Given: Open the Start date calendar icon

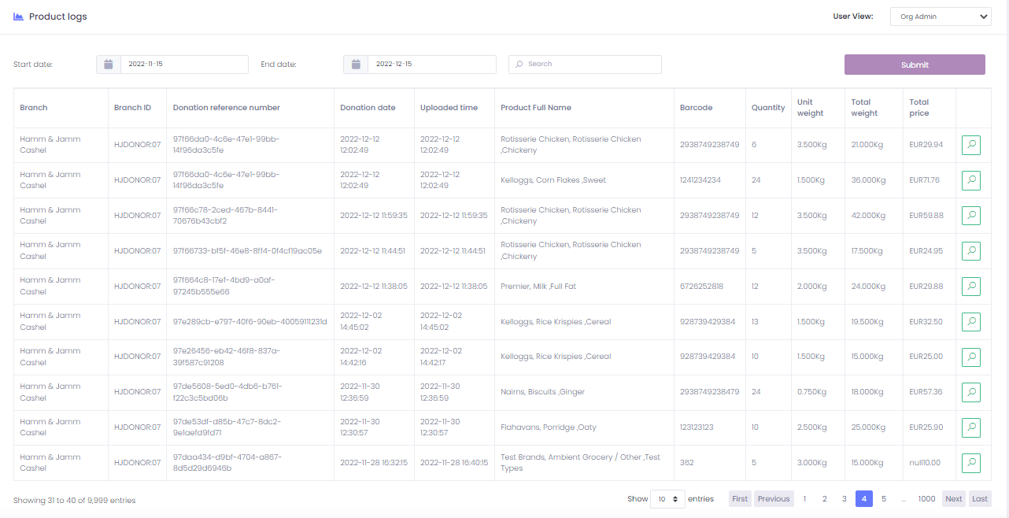Looking at the screenshot, I should [109, 65].
